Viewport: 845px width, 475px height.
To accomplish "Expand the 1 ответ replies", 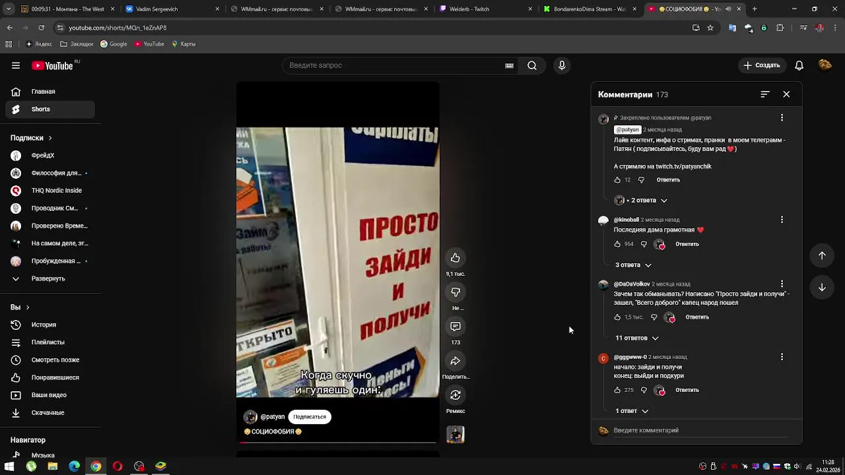I will click(632, 411).
